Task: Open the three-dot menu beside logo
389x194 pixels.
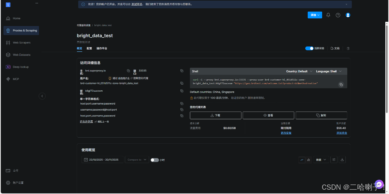Action: point(37,3)
